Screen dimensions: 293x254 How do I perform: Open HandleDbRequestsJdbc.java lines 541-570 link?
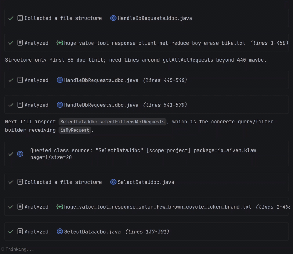pos(101,105)
